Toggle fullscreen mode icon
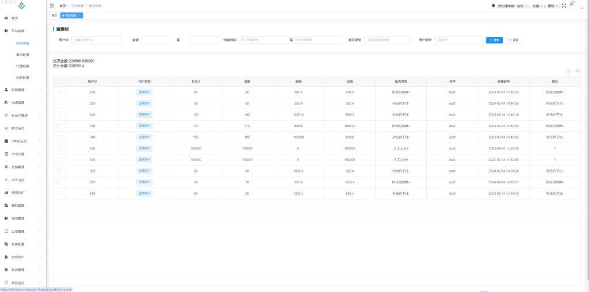Image resolution: width=589 pixels, height=292 pixels. coord(564,6)
